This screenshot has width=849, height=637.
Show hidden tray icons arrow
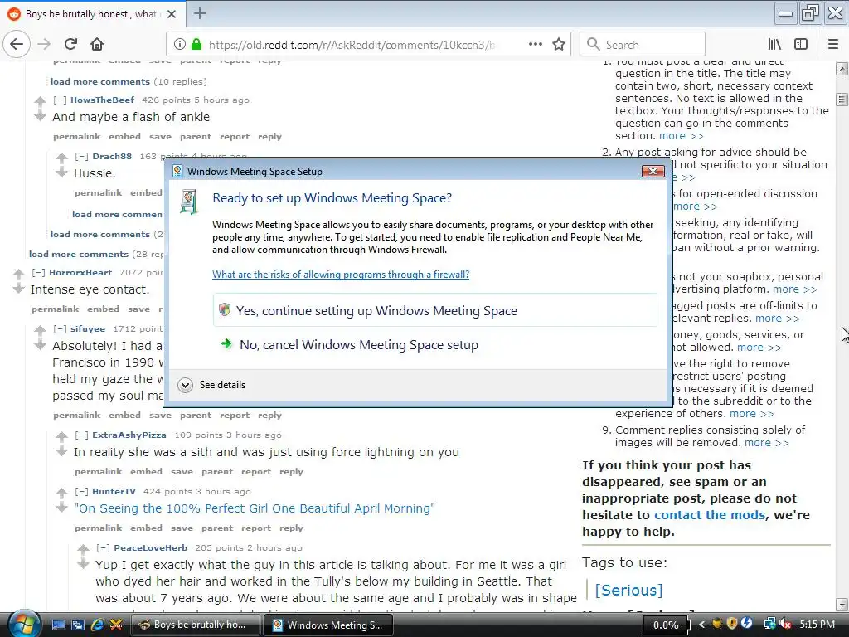click(x=702, y=625)
